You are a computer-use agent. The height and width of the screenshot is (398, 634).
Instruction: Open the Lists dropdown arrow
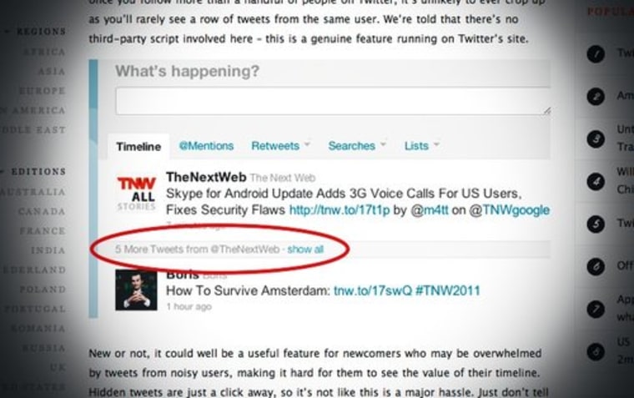click(436, 144)
